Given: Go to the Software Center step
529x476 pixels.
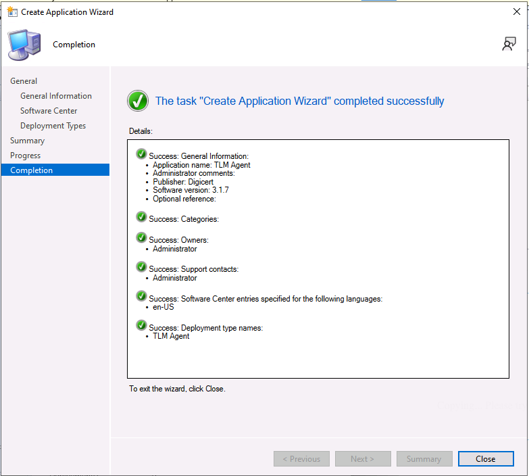Looking at the screenshot, I should (x=49, y=111).
